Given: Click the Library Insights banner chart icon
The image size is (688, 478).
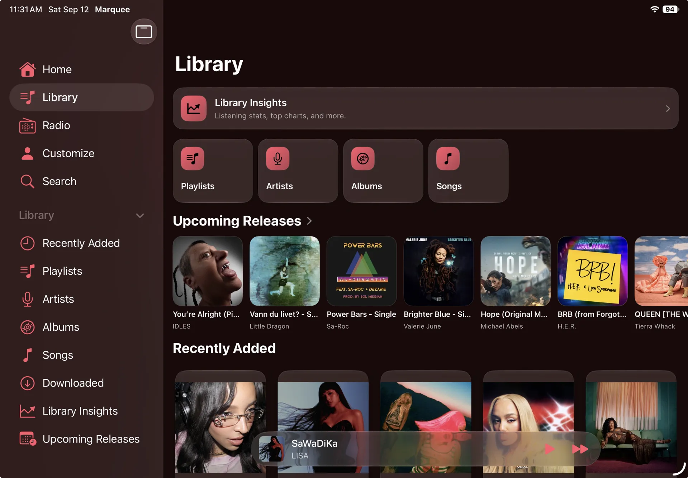Looking at the screenshot, I should [x=194, y=109].
